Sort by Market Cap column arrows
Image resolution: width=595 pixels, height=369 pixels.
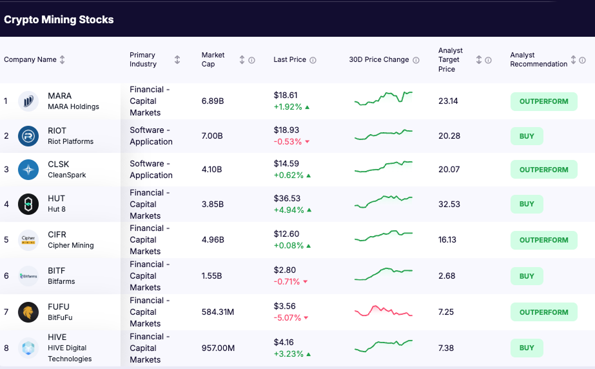pyautogui.click(x=242, y=60)
